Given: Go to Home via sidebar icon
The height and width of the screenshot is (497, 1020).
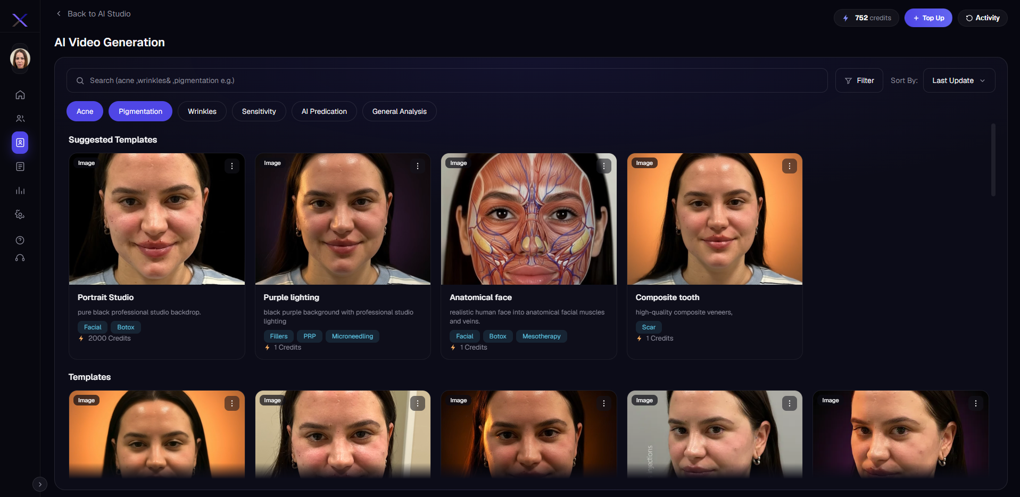Looking at the screenshot, I should [20, 95].
